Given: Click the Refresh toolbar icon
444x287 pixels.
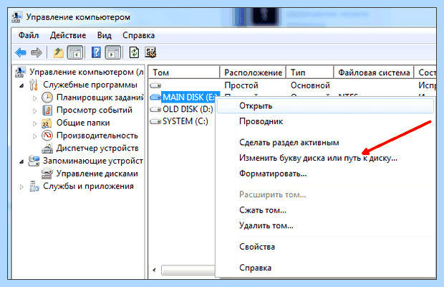Looking at the screenshot, I should pyautogui.click(x=134, y=53).
